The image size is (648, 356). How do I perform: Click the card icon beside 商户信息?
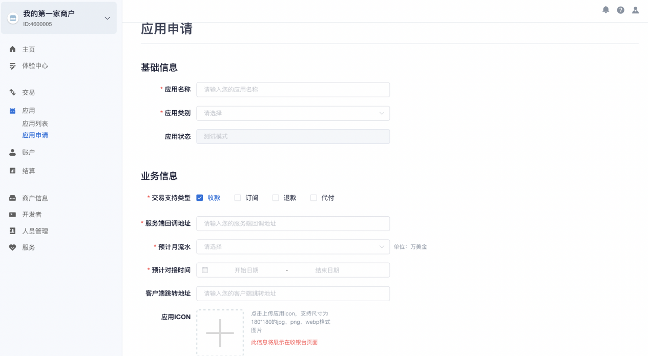coord(13,198)
